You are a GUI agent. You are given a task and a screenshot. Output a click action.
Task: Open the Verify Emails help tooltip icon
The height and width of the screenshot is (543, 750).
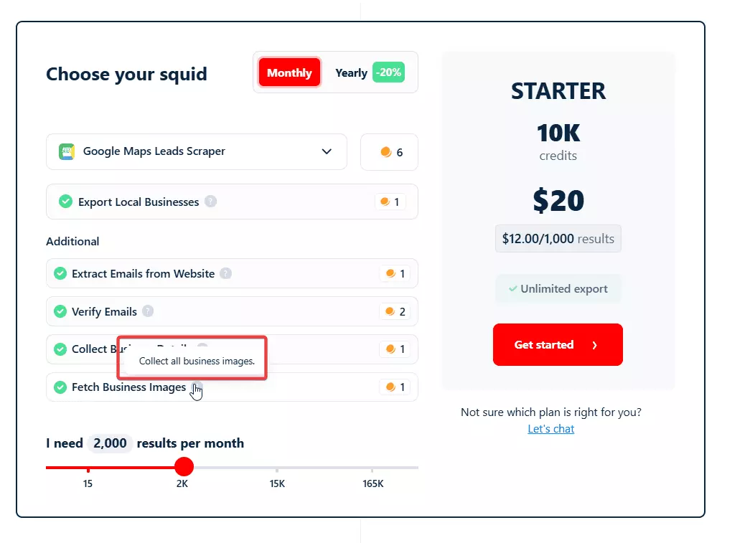(x=148, y=311)
